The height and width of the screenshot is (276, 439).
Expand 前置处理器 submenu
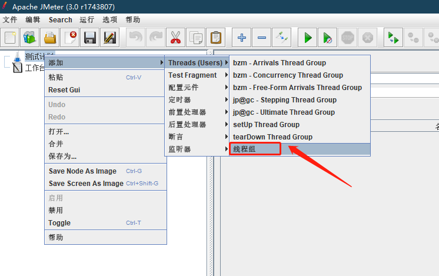pos(197,112)
